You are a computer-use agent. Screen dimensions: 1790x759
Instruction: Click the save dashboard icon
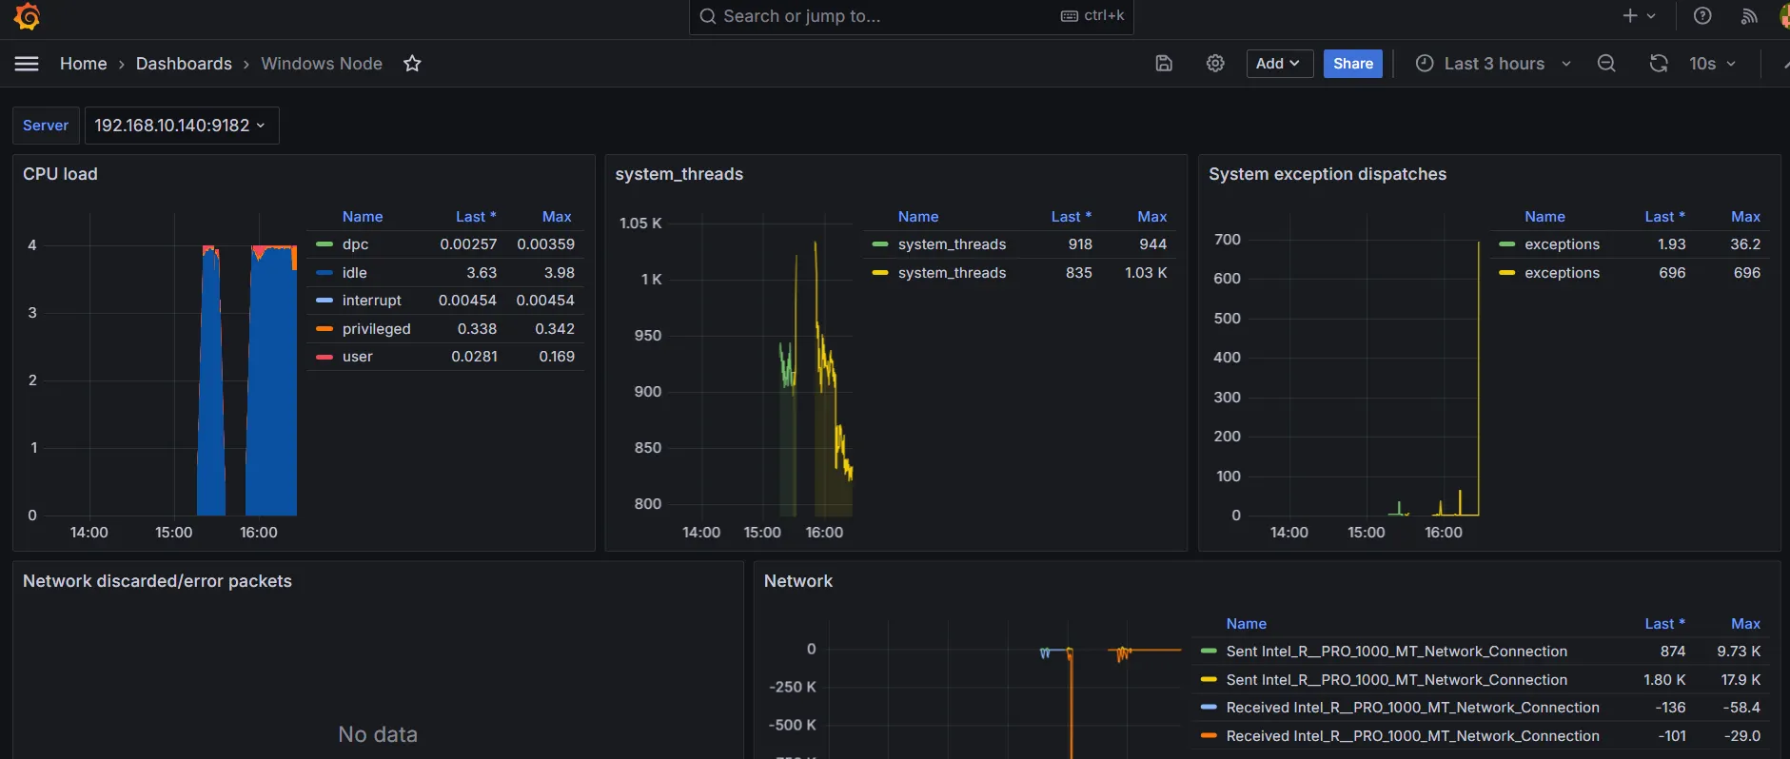[x=1163, y=64]
